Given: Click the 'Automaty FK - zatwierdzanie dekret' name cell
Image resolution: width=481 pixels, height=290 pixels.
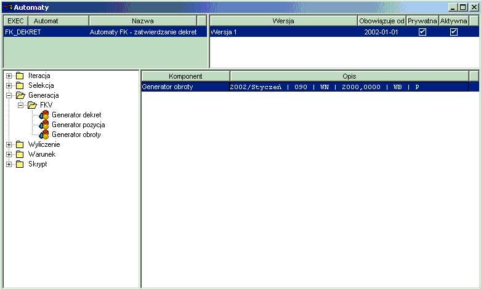Looking at the screenshot, I should [x=143, y=32].
